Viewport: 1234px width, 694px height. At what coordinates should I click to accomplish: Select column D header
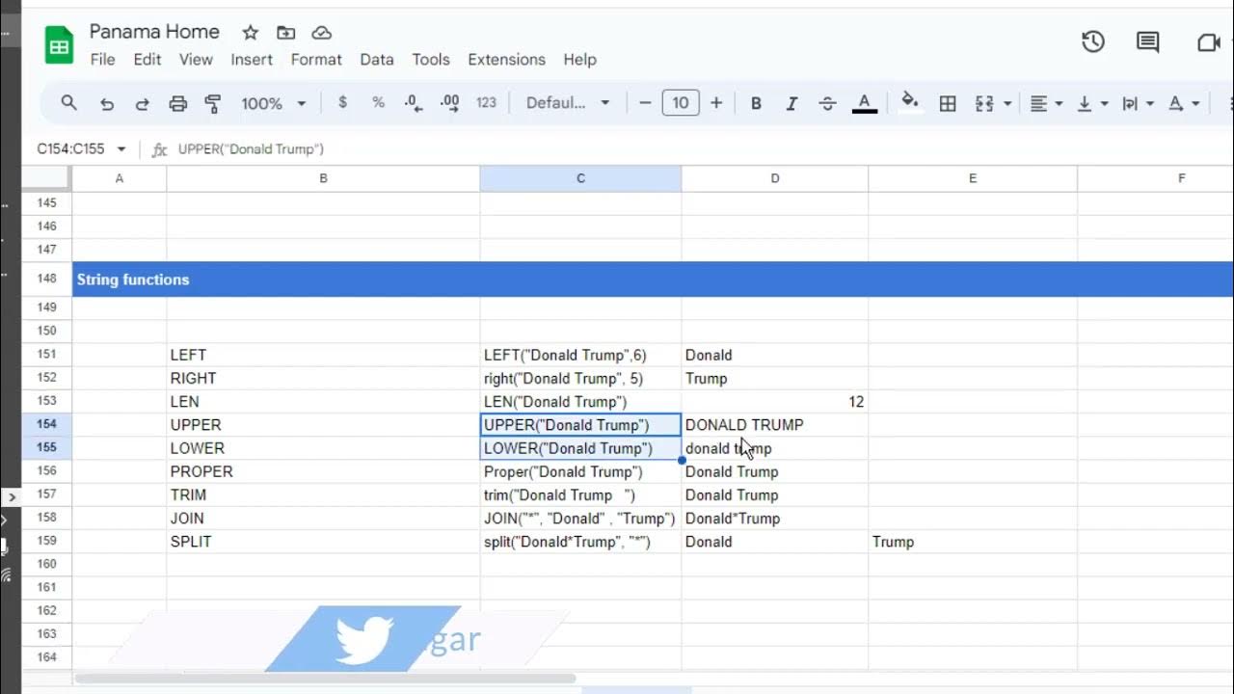tap(775, 178)
